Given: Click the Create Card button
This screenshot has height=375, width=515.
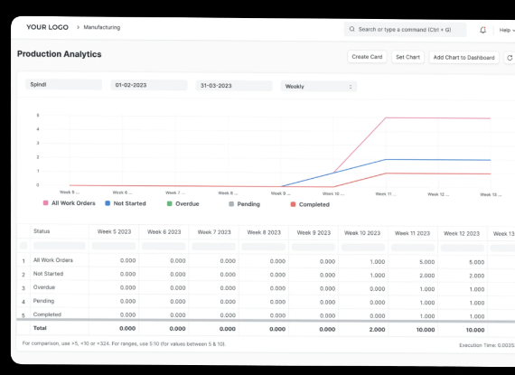Looking at the screenshot, I should (367, 57).
